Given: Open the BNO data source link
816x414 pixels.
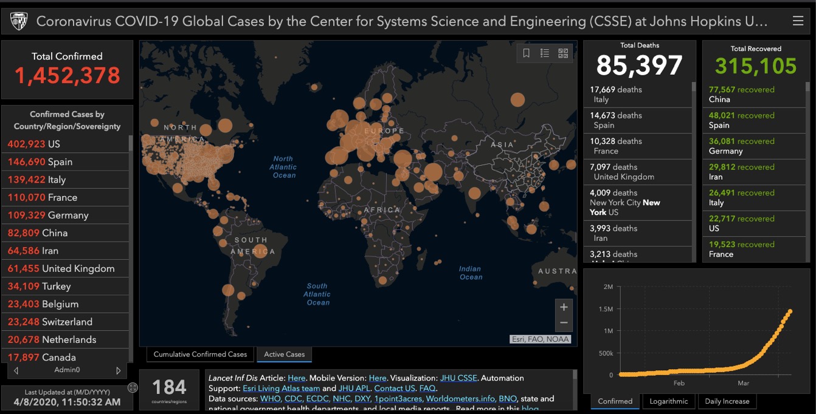Looking at the screenshot, I should click(507, 399).
